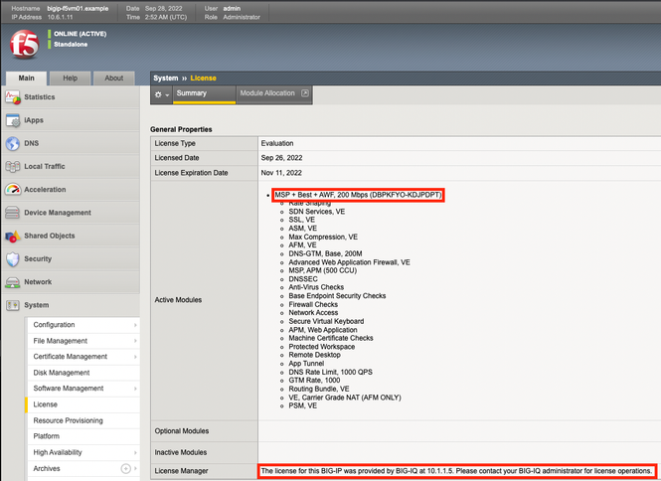
Task: Open Acceleration via its gauge icon
Action: point(13,190)
